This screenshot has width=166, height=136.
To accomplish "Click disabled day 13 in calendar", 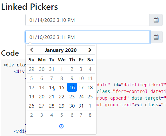I will 42,87.
